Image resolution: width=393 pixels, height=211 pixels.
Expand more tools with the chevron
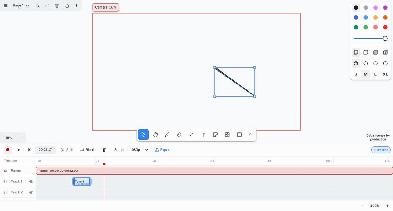coord(251,135)
